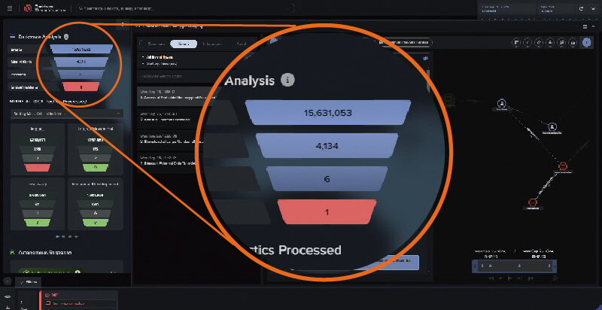Open the dropdown below the Metrics Processed heading
The width and height of the screenshot is (602, 310).
[x=67, y=114]
